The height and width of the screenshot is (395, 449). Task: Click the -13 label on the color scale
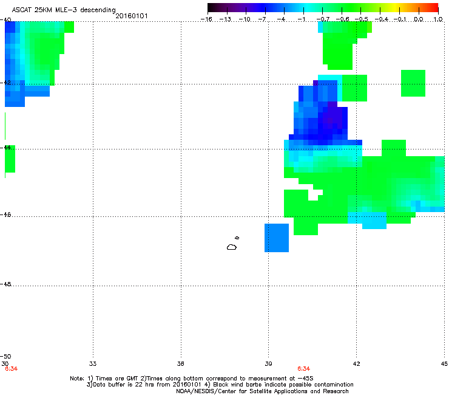[x=225, y=19]
